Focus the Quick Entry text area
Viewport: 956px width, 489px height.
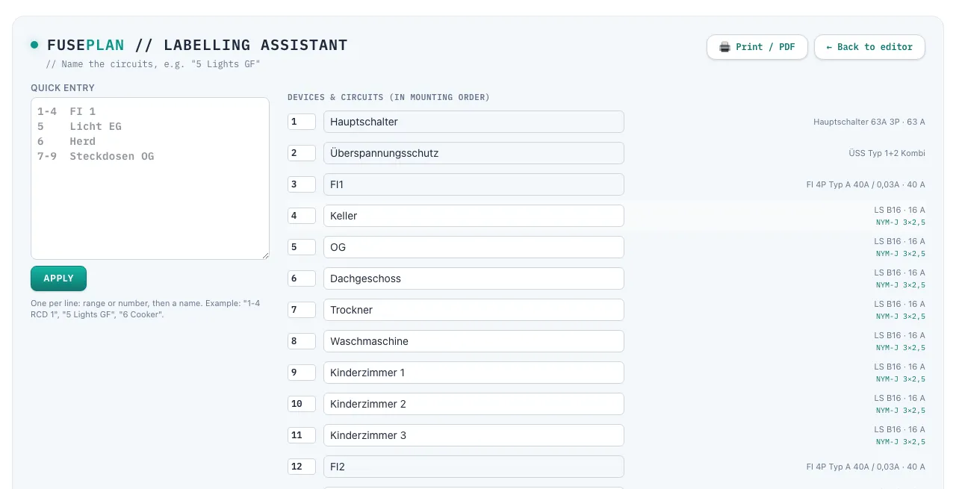tap(150, 178)
